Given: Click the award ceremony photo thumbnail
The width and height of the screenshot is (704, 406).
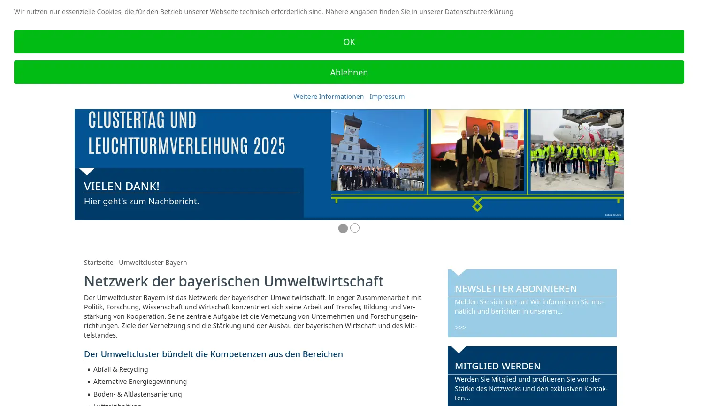Looking at the screenshot, I should click(477, 150).
